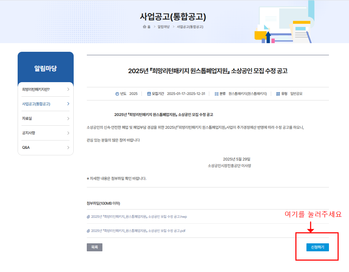Download the 수정 공고.hwp attachment
This screenshot has width=349, height=272.
pos(139,216)
